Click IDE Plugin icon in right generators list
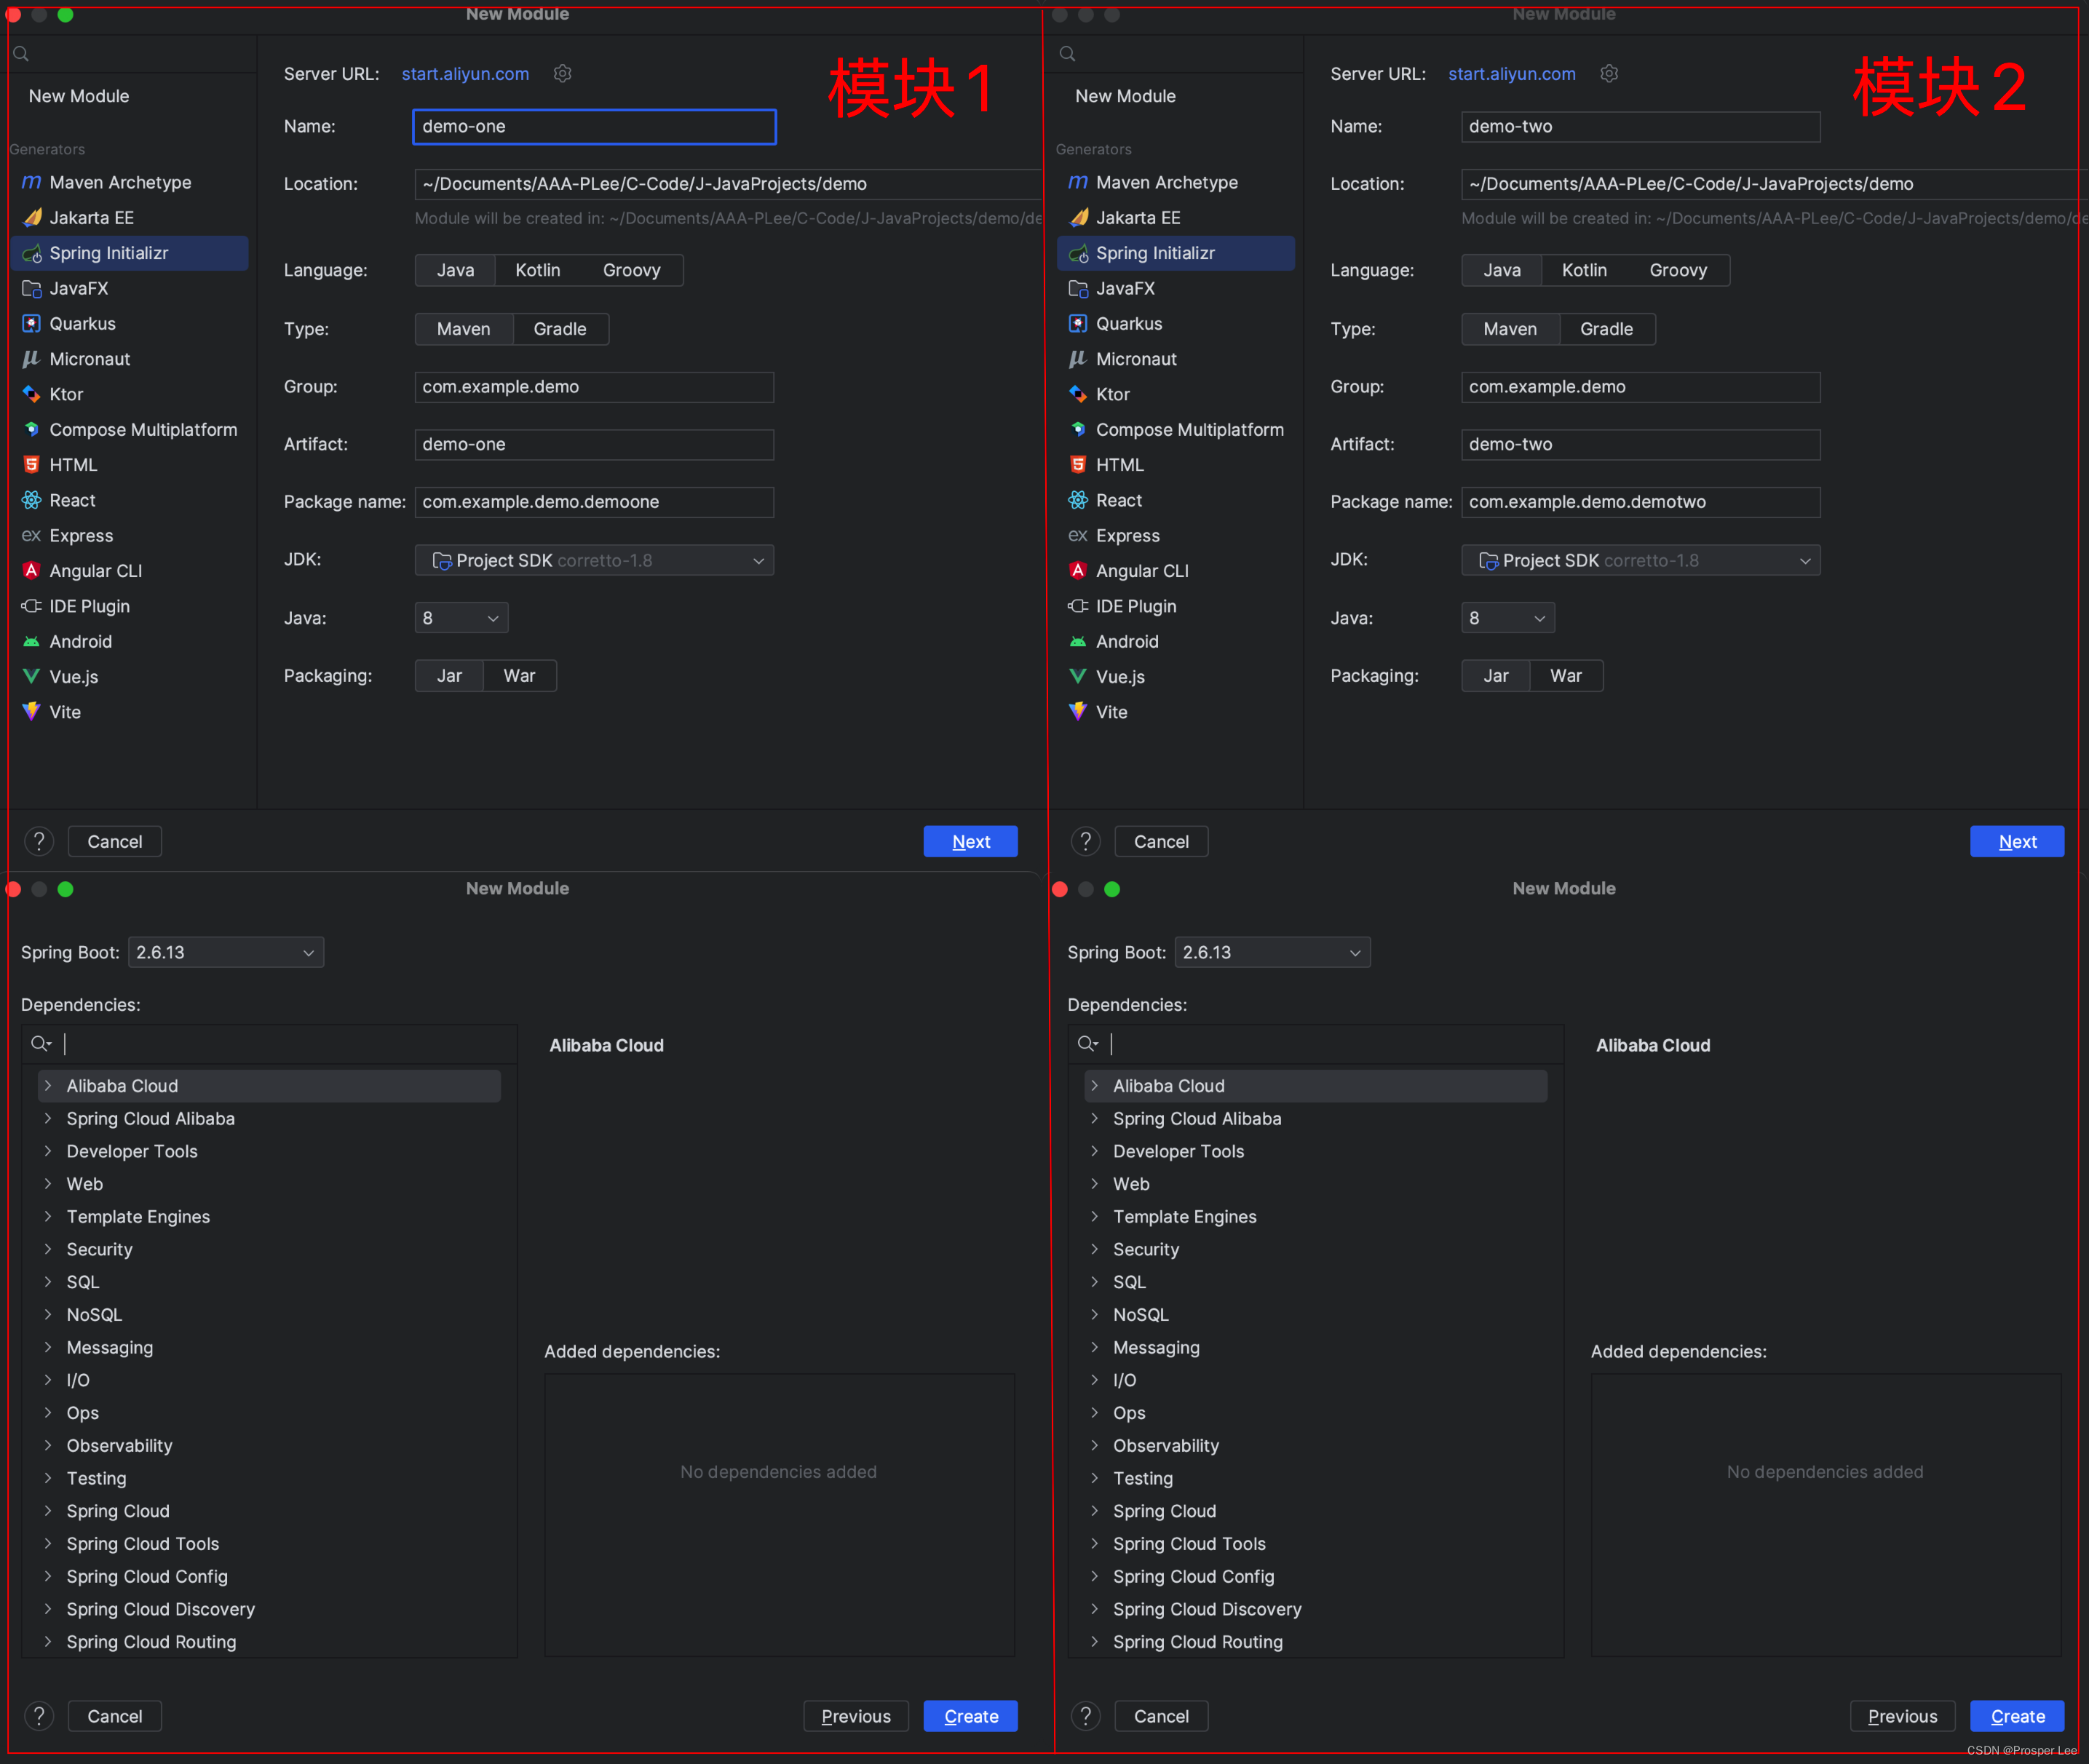The width and height of the screenshot is (2089, 1764). [x=1078, y=606]
